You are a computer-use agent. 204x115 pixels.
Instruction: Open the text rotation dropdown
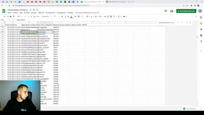100,17
